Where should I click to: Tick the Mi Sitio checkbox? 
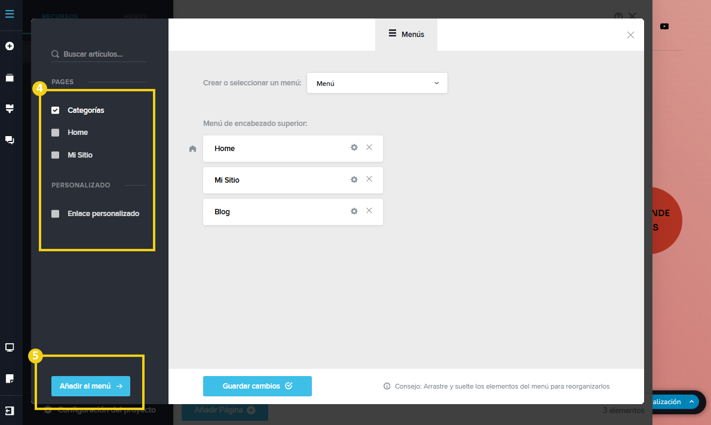[56, 155]
